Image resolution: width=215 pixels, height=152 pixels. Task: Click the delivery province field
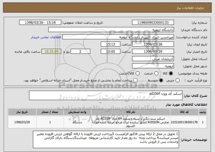[x=153, y=59]
